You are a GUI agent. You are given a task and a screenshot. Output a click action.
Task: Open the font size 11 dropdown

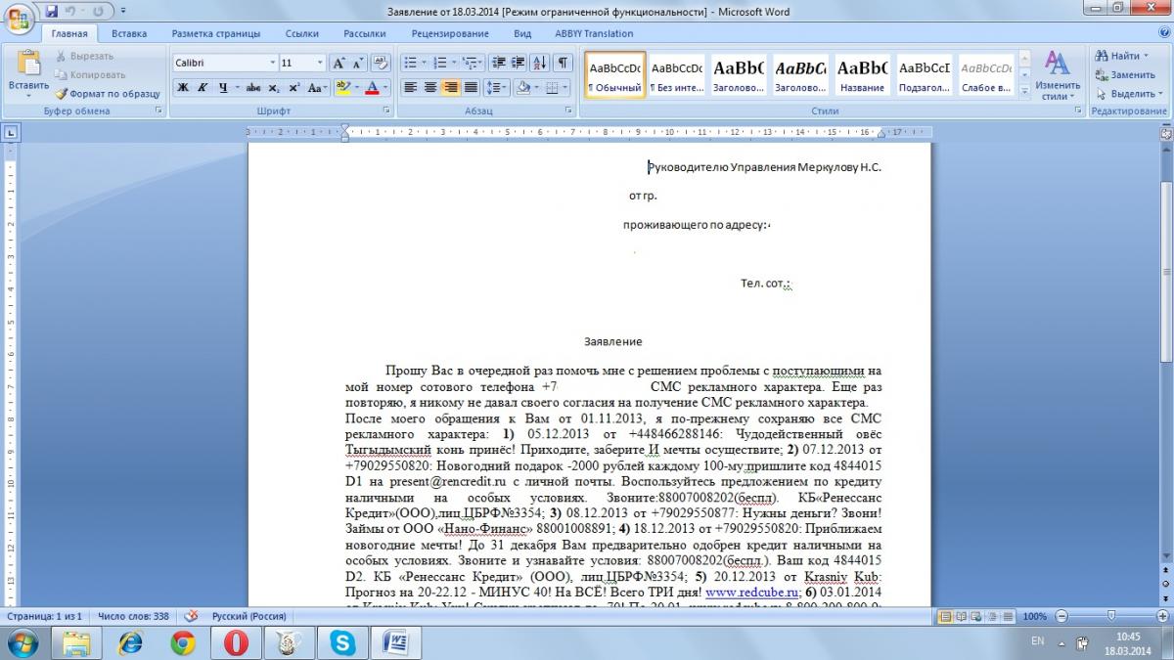coord(320,63)
